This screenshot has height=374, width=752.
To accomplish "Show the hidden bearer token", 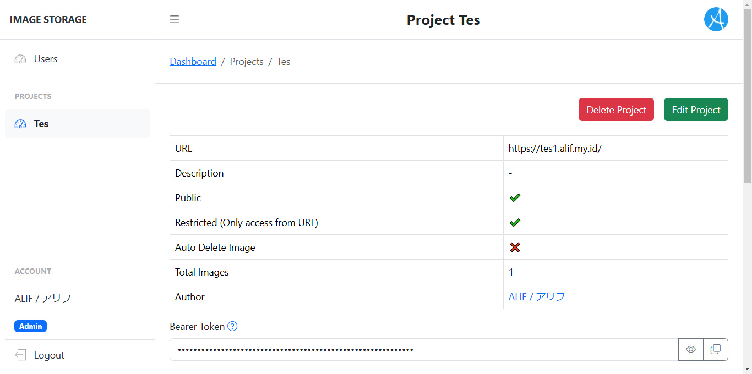I will (691, 349).
